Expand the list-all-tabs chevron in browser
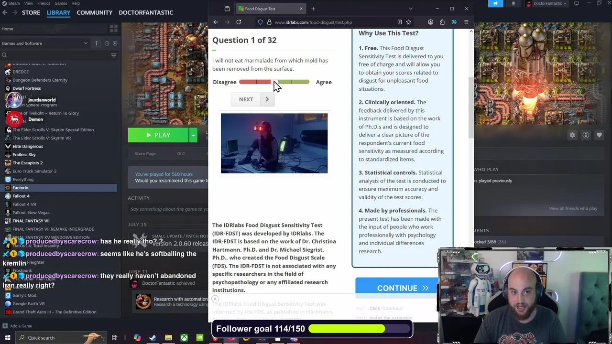The image size is (612, 344). click(x=411, y=9)
